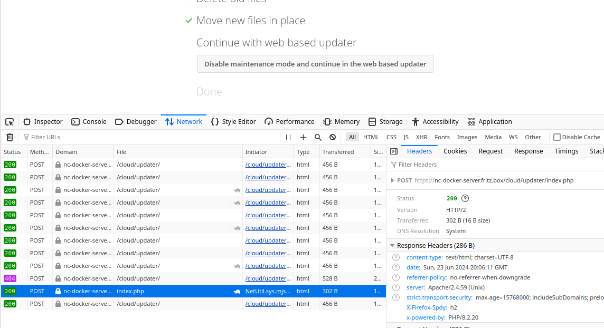
Task: Sort by the Type column header
Action: coord(307,152)
